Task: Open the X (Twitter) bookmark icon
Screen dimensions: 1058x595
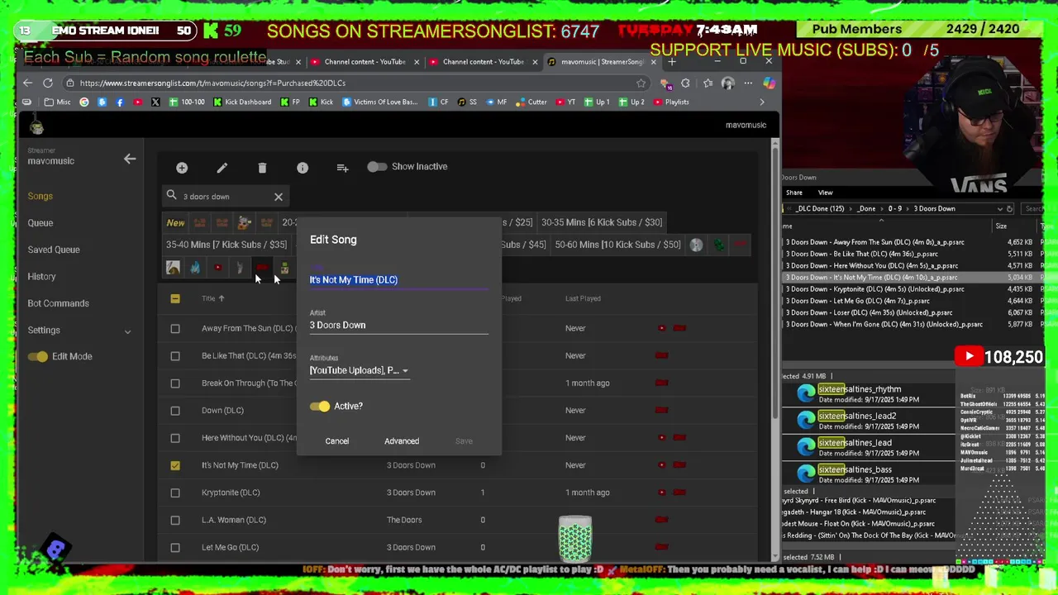Action: coord(155,102)
